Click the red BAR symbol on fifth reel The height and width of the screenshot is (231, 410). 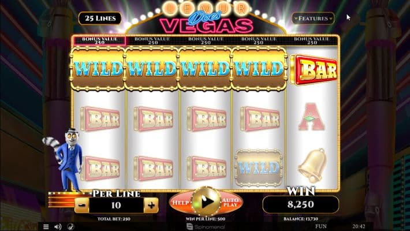[314, 70]
